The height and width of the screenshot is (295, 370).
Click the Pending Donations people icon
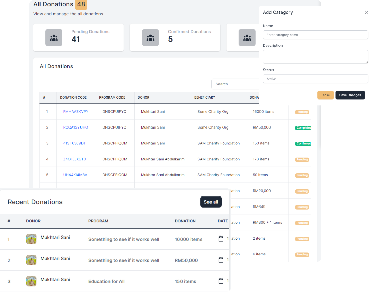click(x=54, y=38)
